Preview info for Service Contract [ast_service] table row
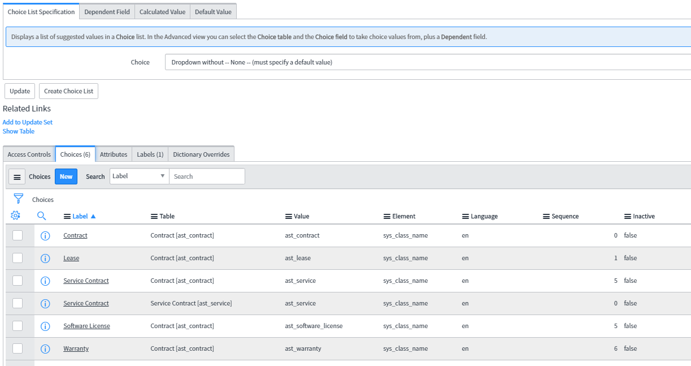The width and height of the screenshot is (691, 366). (45, 304)
